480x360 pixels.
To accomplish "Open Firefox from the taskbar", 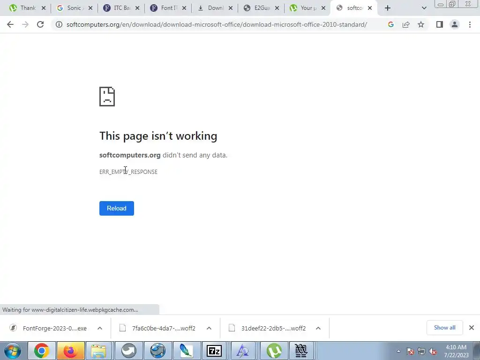I will (70, 351).
